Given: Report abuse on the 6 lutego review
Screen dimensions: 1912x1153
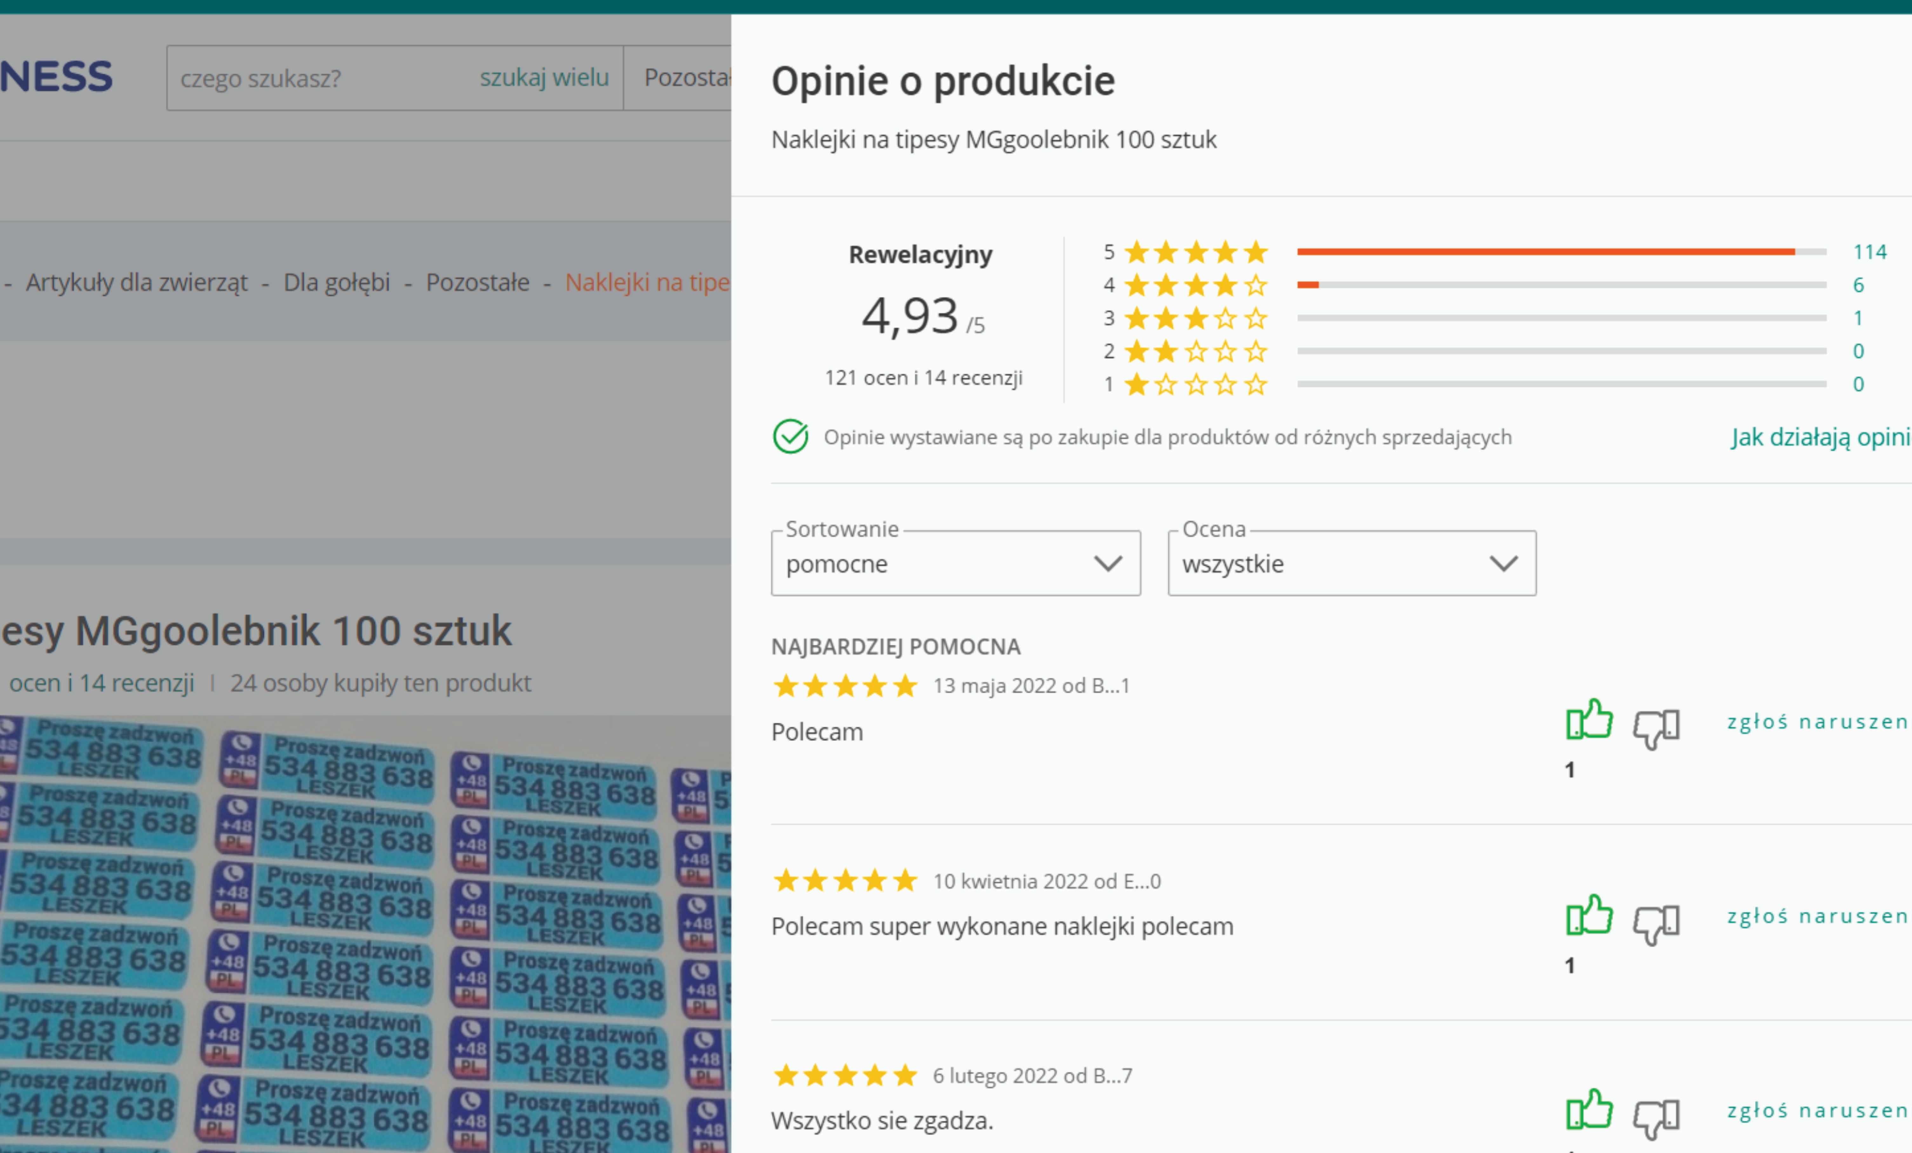Looking at the screenshot, I should pos(1818,1111).
